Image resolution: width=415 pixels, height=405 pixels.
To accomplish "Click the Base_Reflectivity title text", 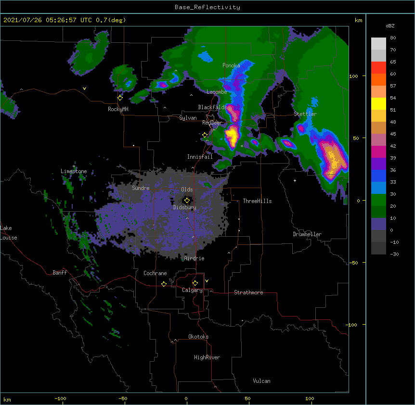I will click(x=207, y=7).
